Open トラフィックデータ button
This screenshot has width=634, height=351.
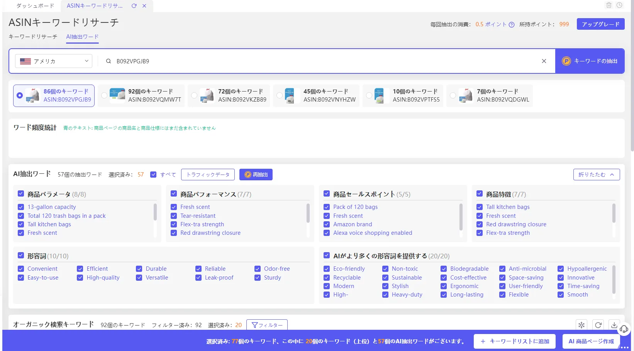point(208,175)
